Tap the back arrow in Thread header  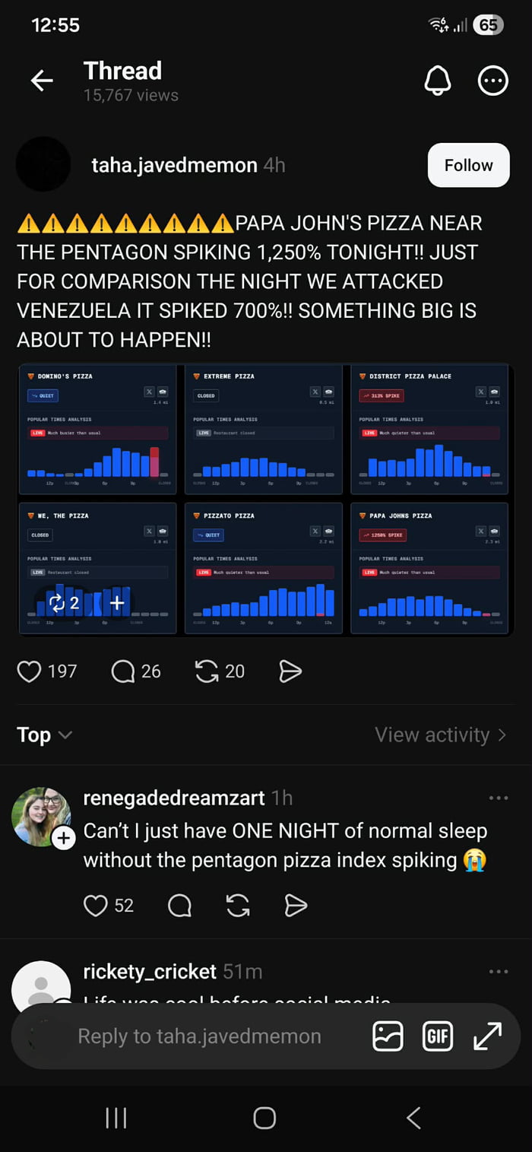(x=42, y=81)
